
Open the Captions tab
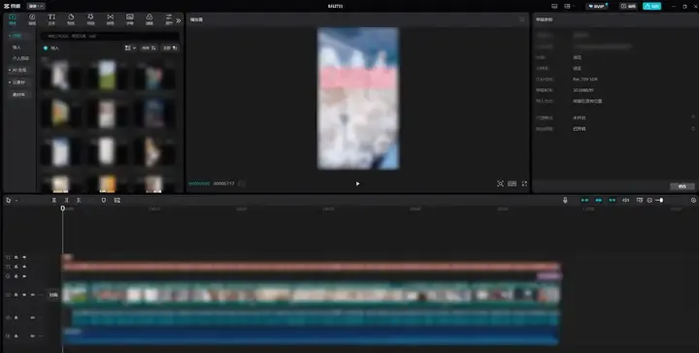(x=130, y=19)
